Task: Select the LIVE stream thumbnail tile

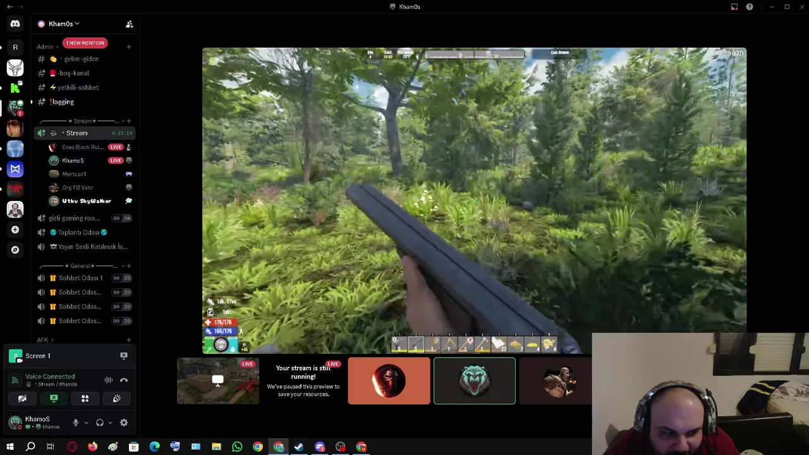Action: [x=218, y=380]
